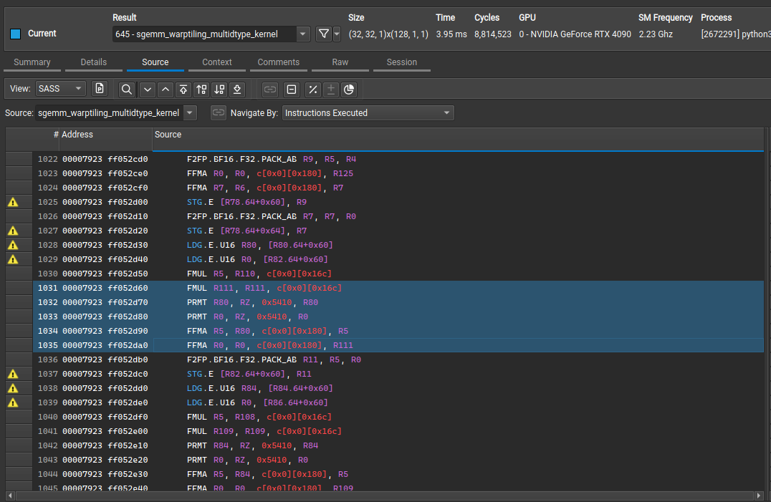This screenshot has width=771, height=502.
Task: Open the Details tab
Action: click(x=94, y=62)
